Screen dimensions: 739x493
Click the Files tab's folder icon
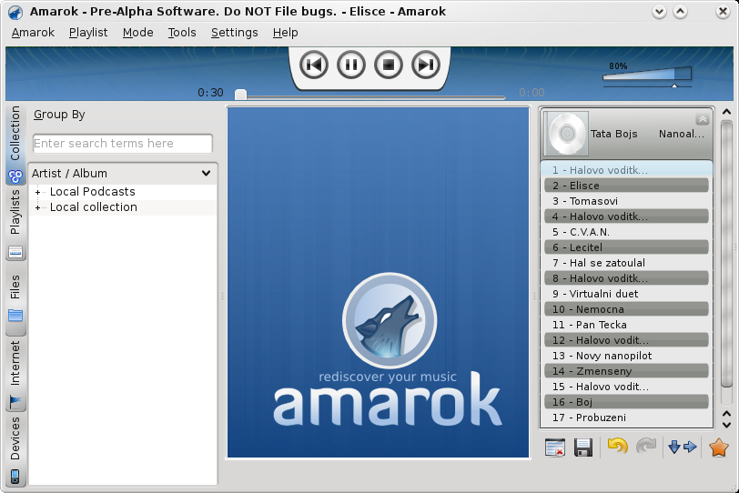[15, 315]
